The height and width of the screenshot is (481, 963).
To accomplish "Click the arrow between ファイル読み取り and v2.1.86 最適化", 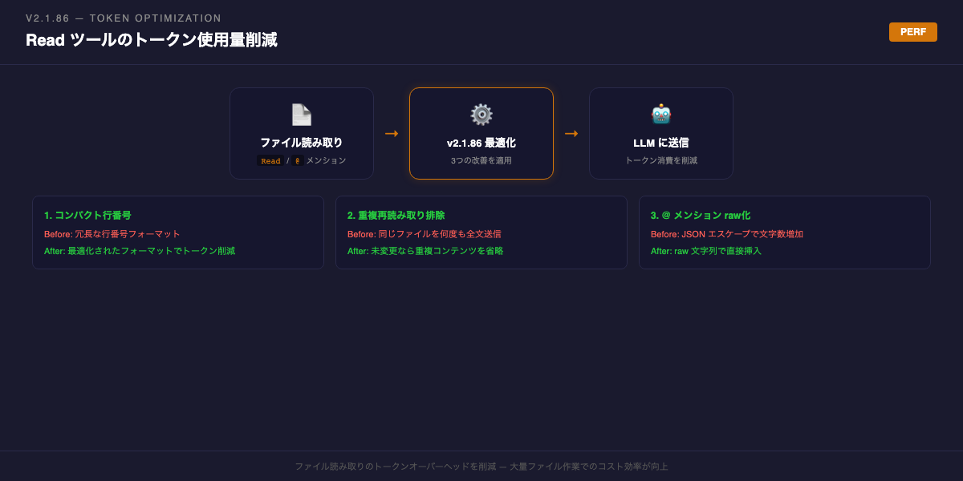I will [x=392, y=133].
